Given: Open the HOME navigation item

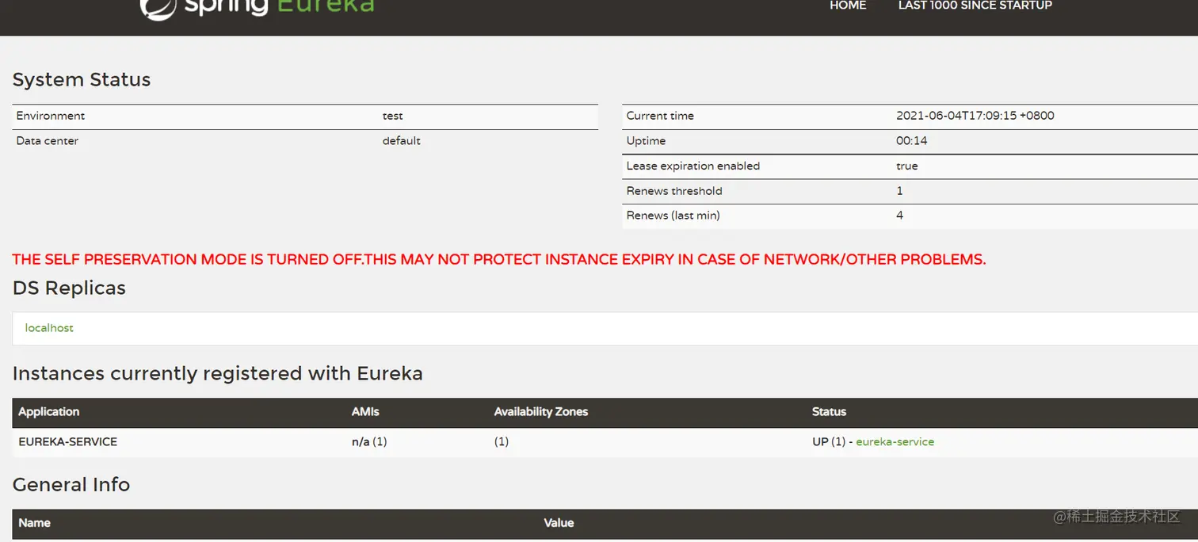Looking at the screenshot, I should [848, 6].
